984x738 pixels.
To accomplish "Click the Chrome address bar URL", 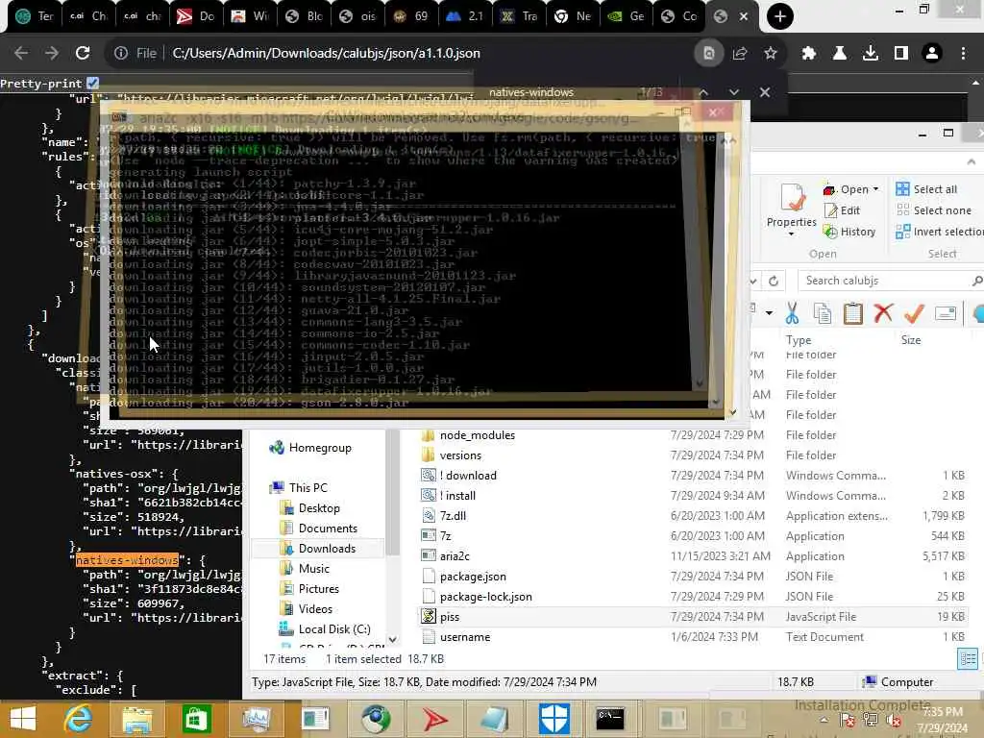I will (326, 54).
